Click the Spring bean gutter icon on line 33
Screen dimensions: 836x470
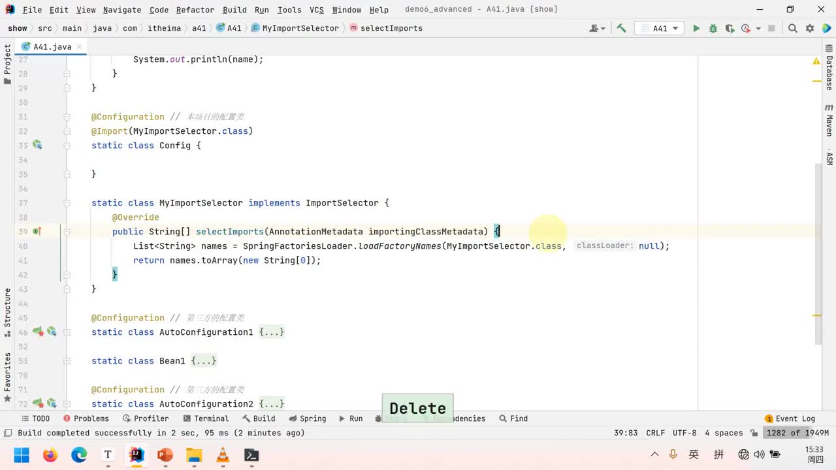37,145
